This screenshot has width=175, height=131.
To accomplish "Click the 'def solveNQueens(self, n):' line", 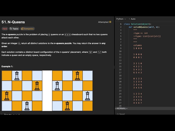I will (x=144, y=27).
